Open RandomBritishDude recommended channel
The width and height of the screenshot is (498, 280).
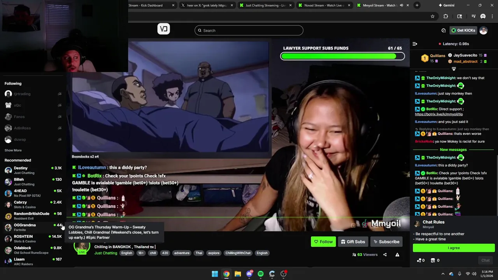pos(33,216)
